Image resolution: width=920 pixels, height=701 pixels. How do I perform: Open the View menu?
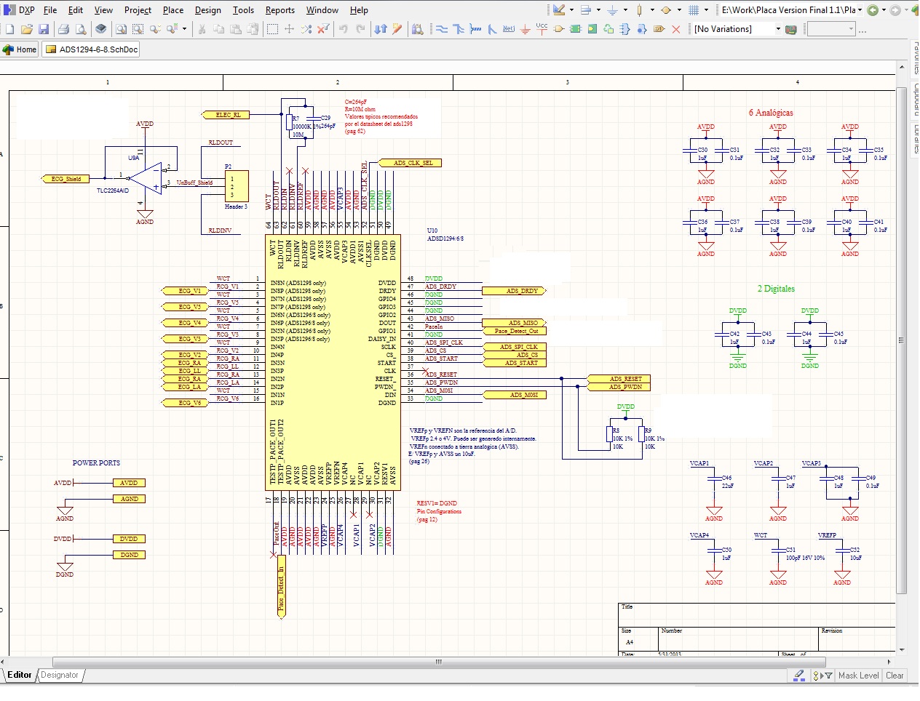coord(103,10)
